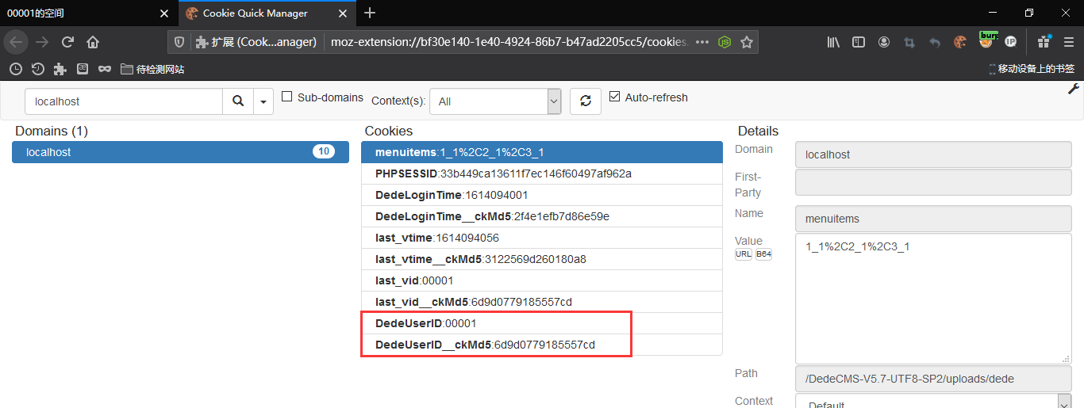
Task: Open the Firefox account avatar icon
Action: click(x=884, y=42)
